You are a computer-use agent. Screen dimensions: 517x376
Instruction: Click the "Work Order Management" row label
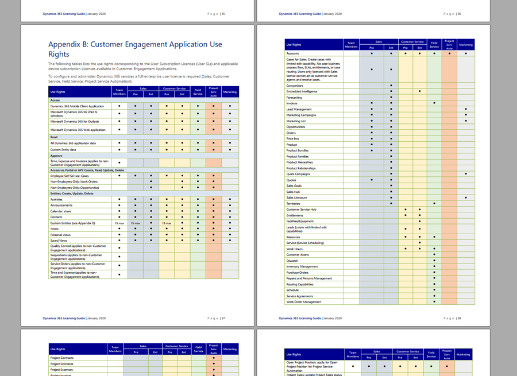click(303, 302)
